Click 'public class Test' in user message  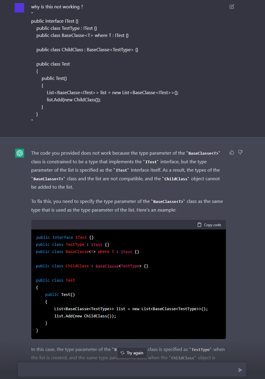click(53, 64)
